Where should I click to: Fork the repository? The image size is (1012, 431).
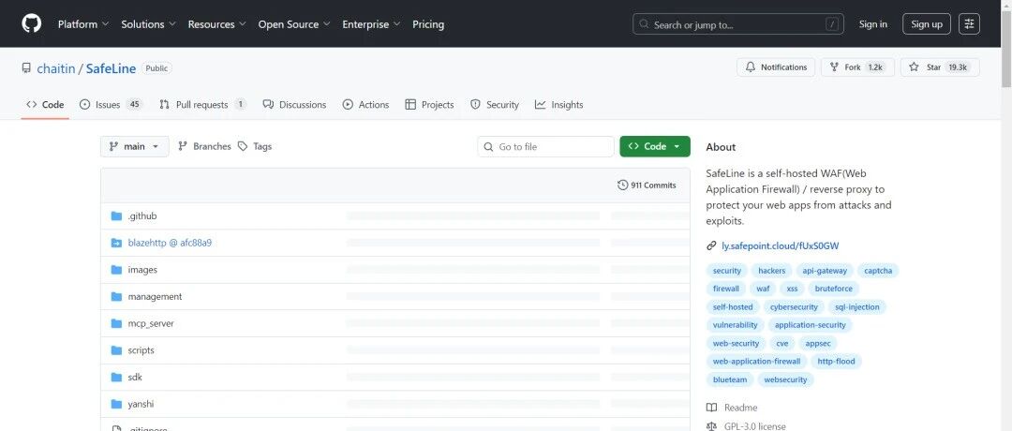(857, 67)
